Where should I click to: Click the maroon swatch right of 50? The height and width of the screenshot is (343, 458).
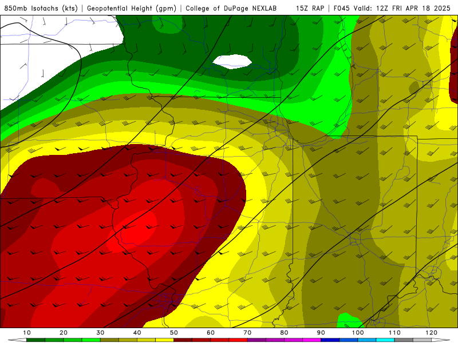(183, 340)
